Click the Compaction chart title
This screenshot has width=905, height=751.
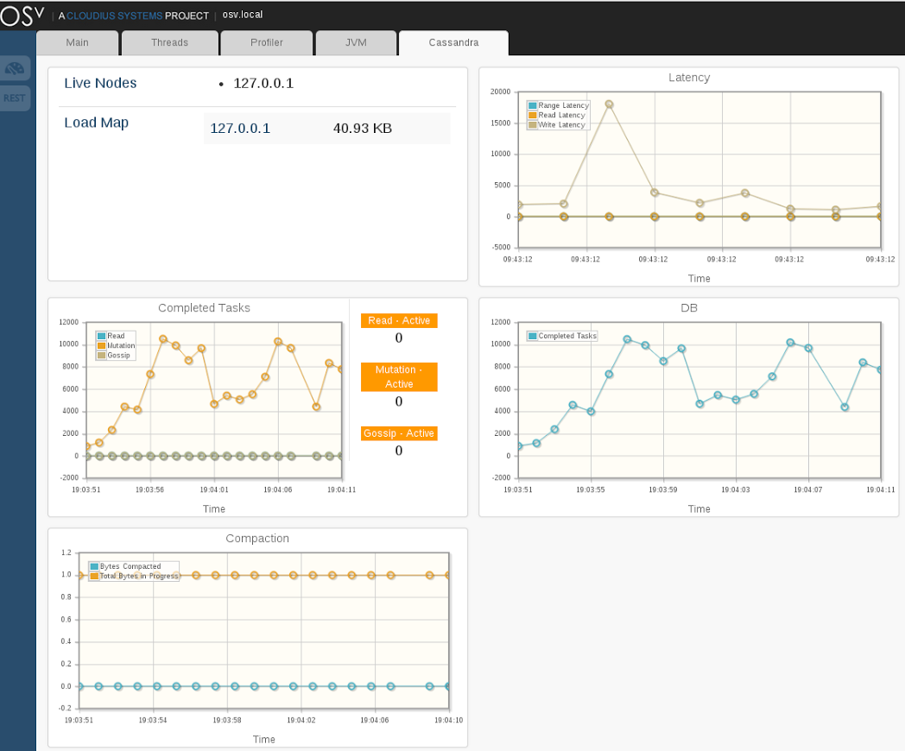click(257, 538)
